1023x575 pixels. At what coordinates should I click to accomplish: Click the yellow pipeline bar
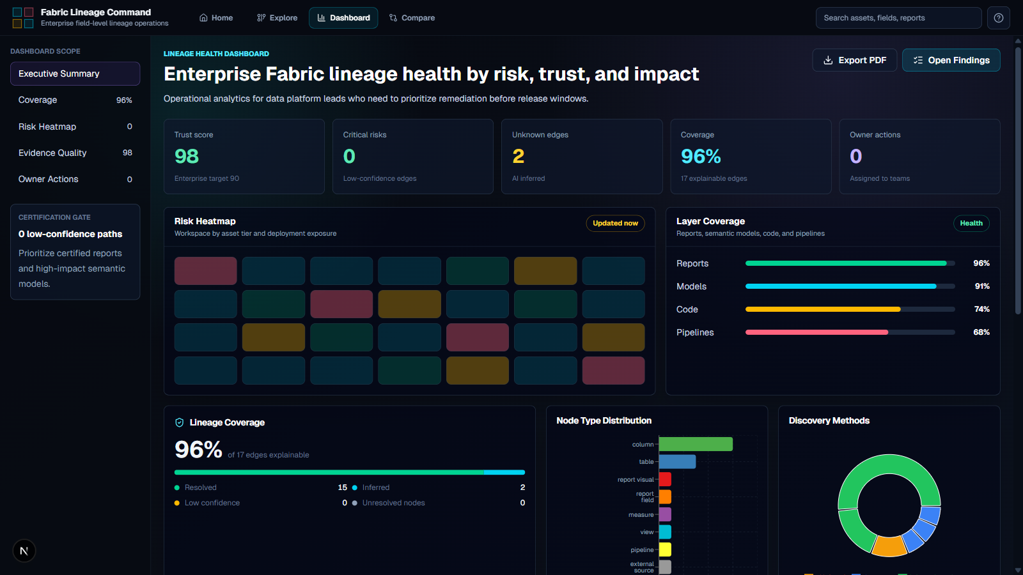tap(665, 549)
